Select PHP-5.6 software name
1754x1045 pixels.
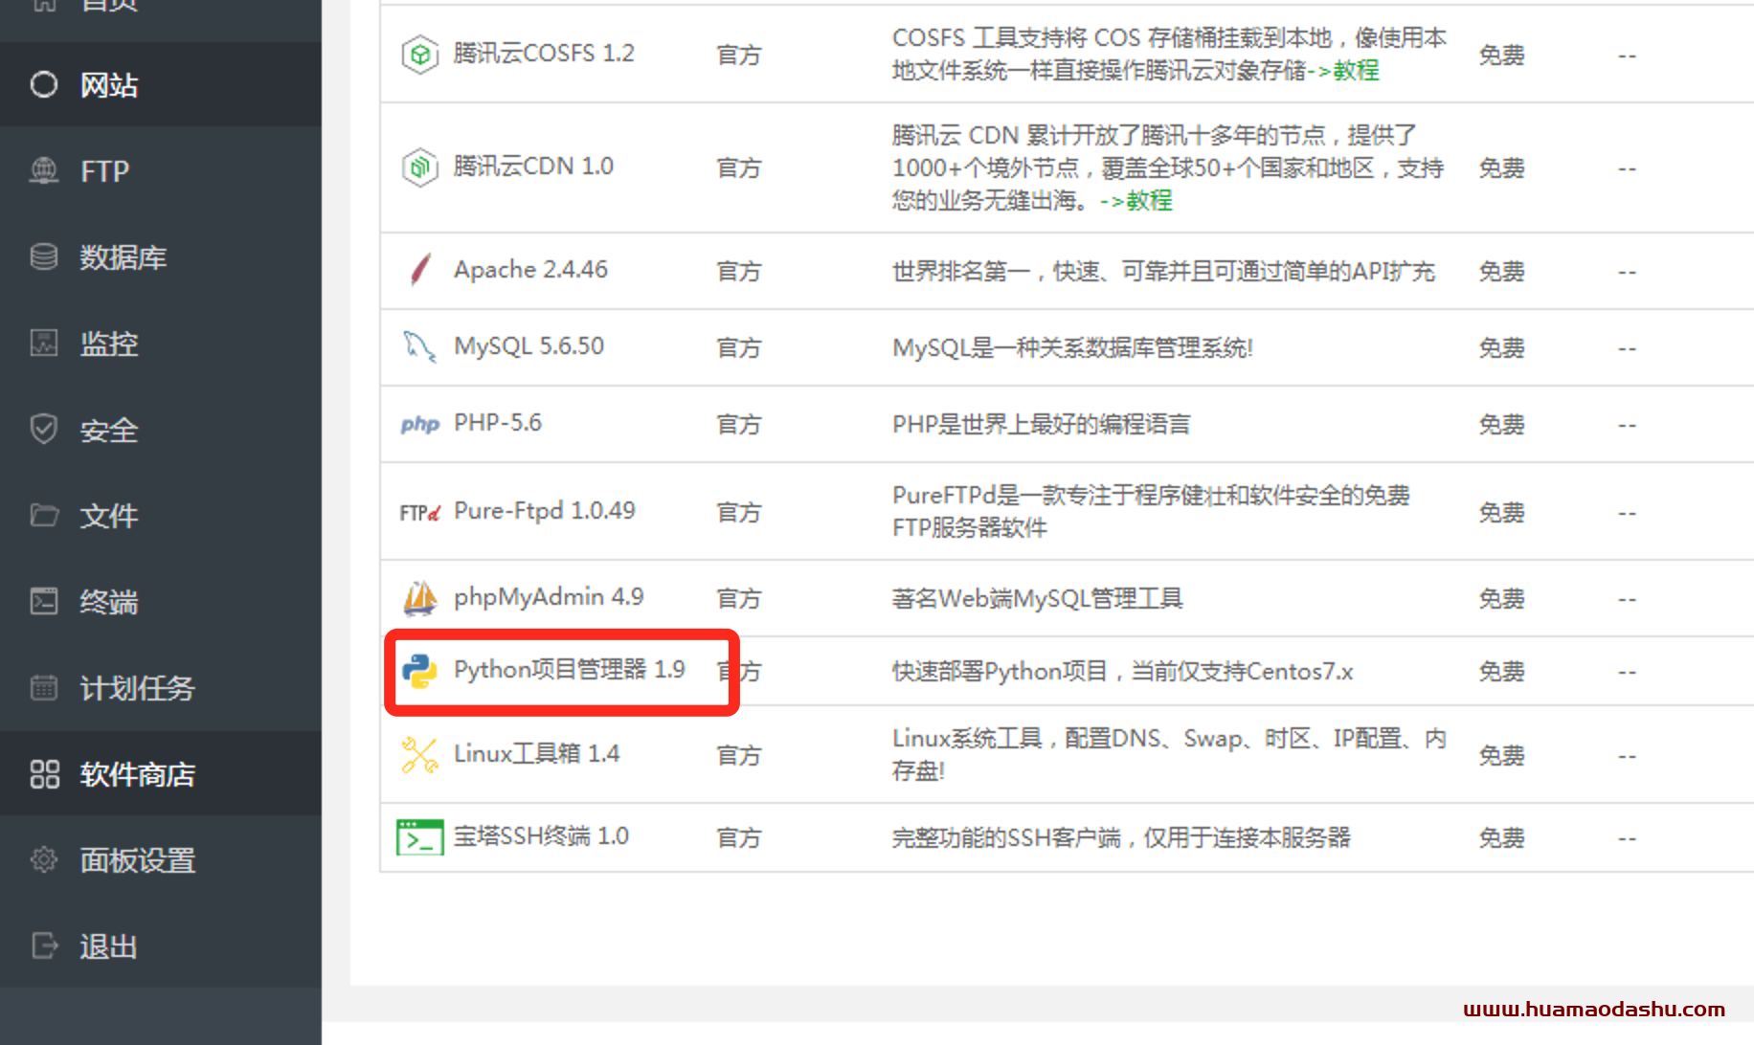498,422
